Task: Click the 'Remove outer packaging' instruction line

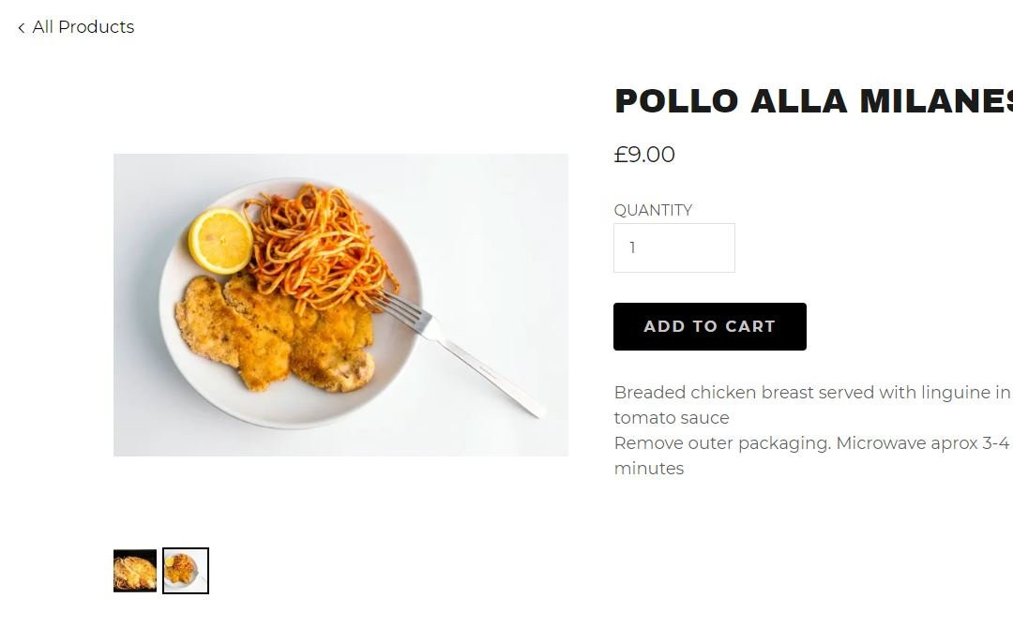Action: pyautogui.click(x=811, y=443)
